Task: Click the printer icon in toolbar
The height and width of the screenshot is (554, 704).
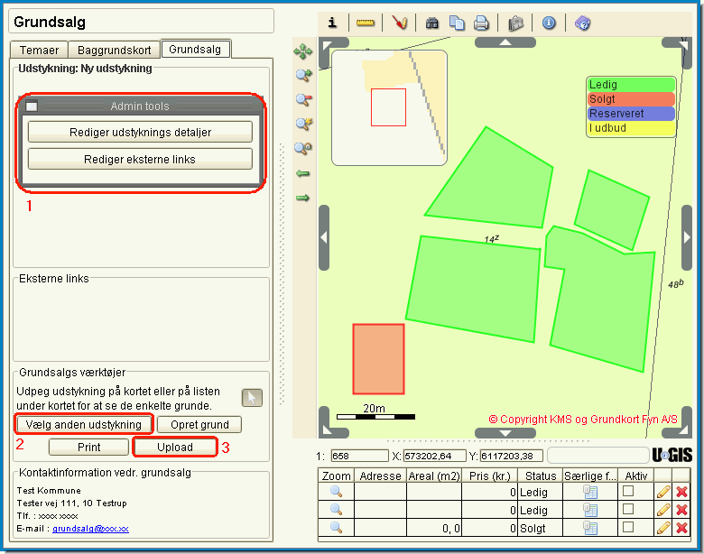Action: pyautogui.click(x=481, y=23)
